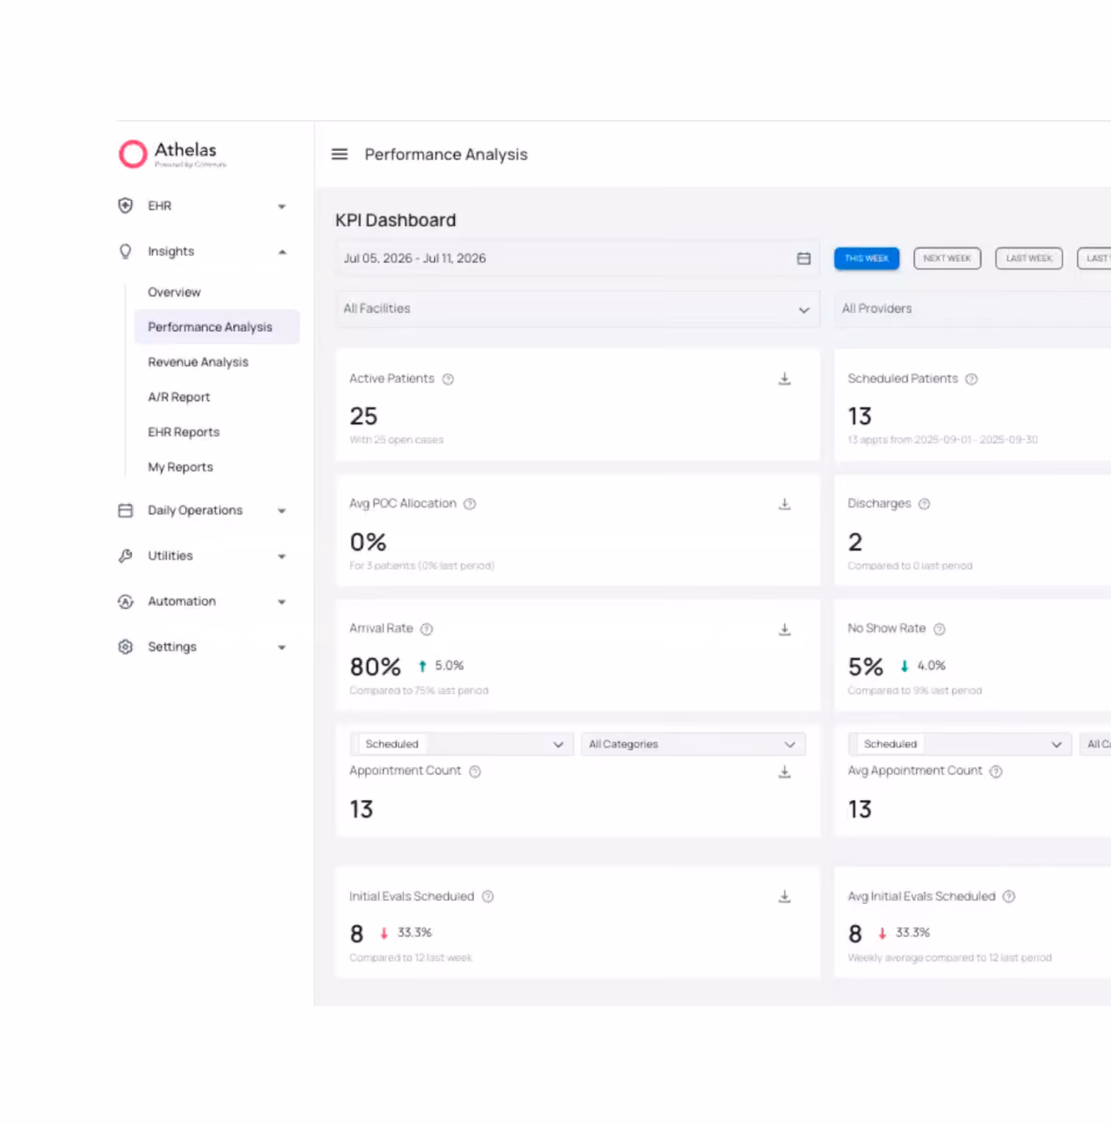This screenshot has height=1124, width=1111.
Task: Show Scheduled Patients help tooltip
Action: [x=971, y=379]
